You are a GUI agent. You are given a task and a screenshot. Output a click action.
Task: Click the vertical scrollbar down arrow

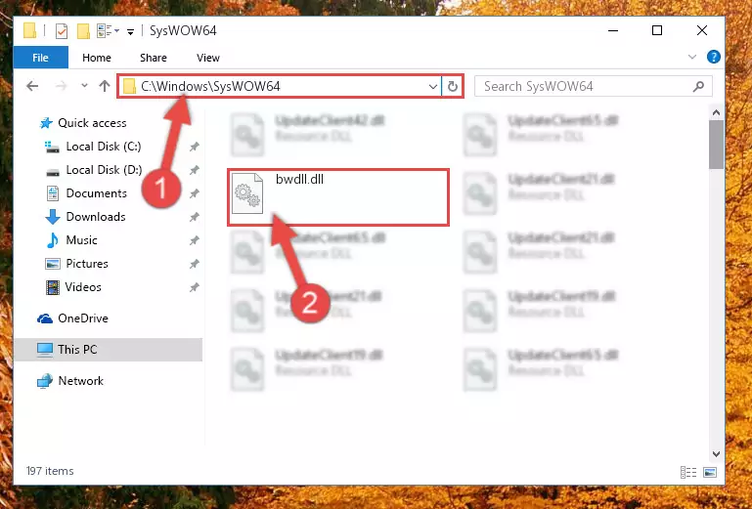[716, 454]
